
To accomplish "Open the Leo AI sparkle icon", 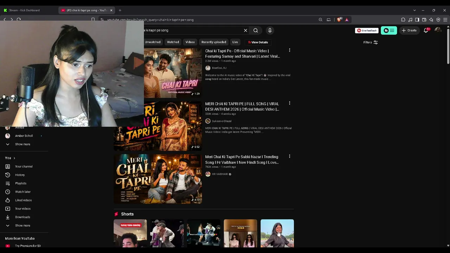I will pyautogui.click(x=431, y=20).
